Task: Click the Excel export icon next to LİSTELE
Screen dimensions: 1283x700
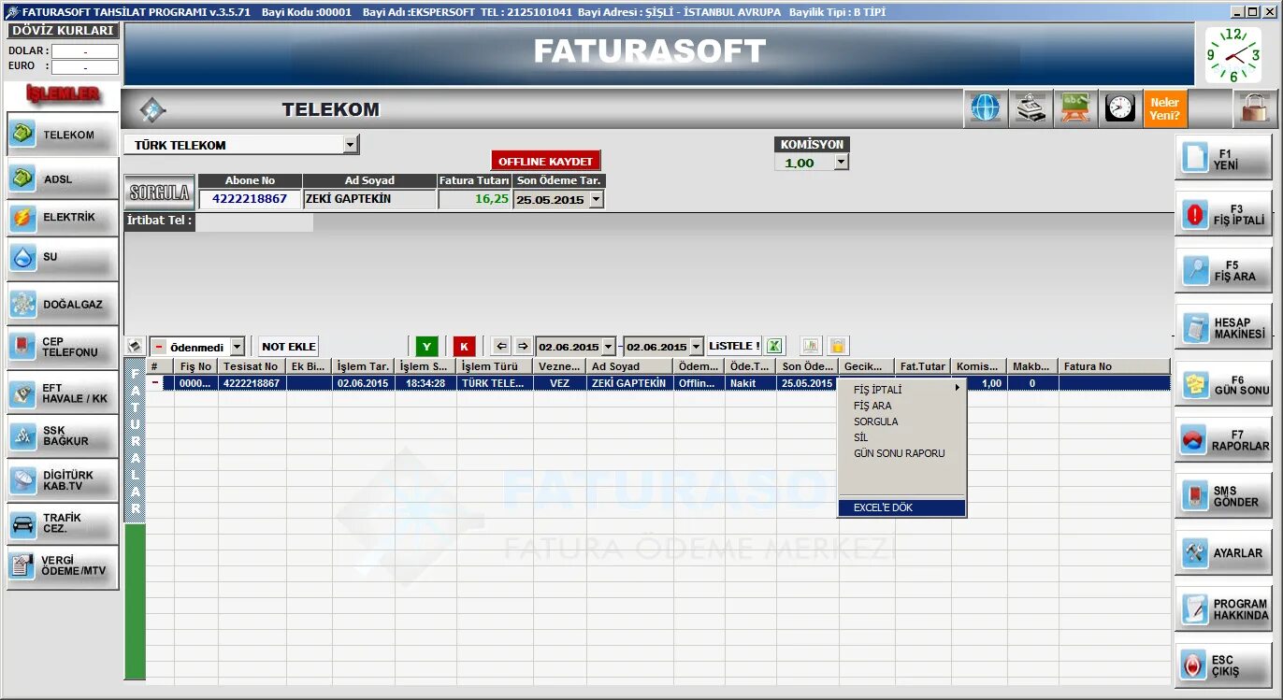Action: (774, 346)
